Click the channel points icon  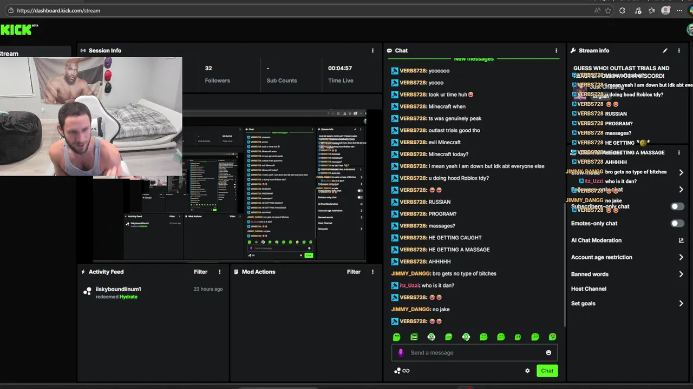pyautogui.click(x=397, y=371)
